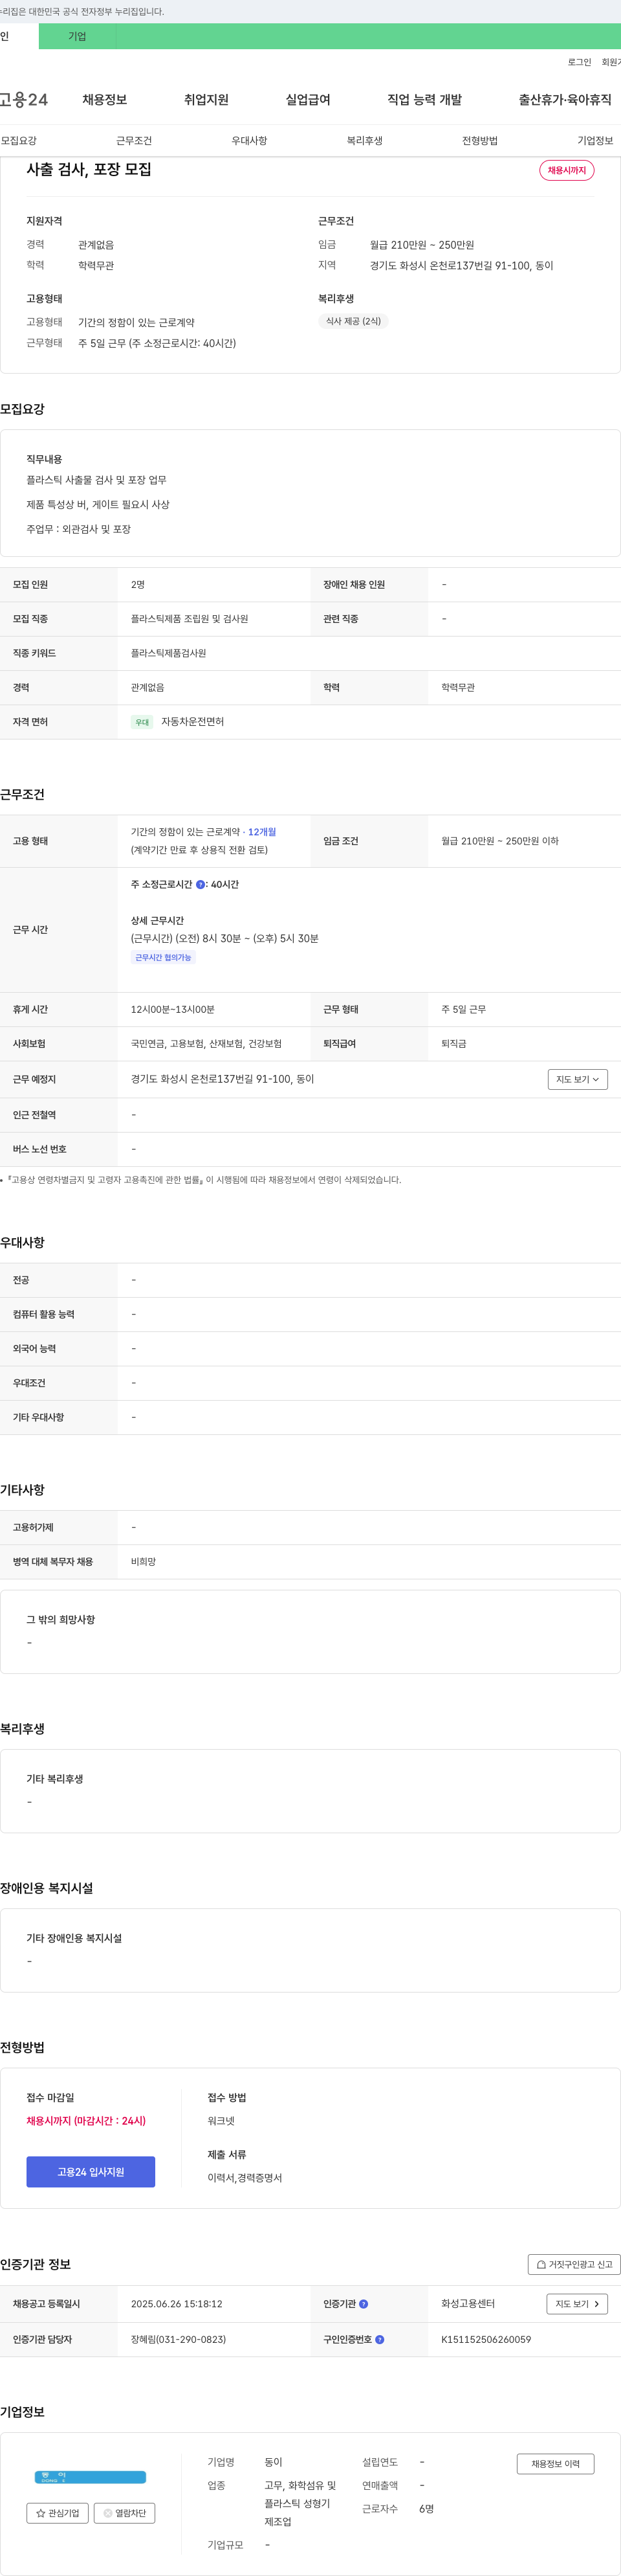Viewport: 621px width, 2576px height.
Task: Click the 주 소정근로시간 help icon
Action: 200,884
